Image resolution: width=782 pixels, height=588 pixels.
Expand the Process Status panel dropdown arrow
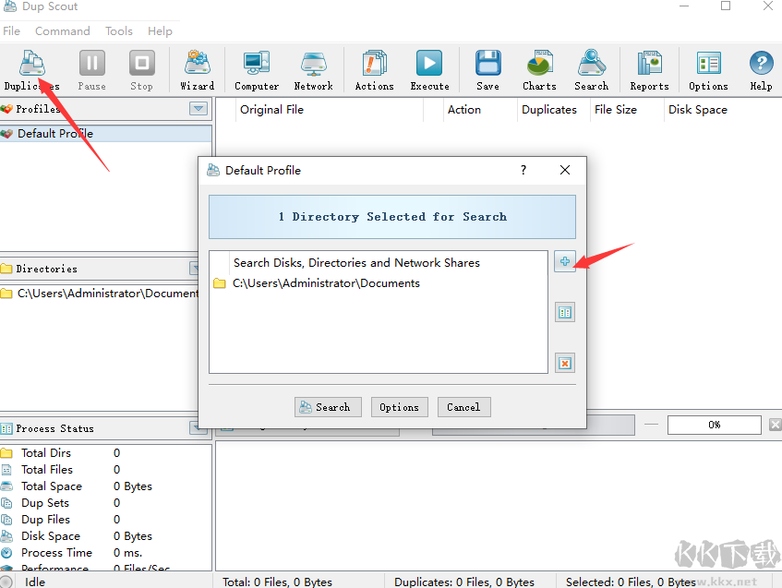pyautogui.click(x=195, y=428)
